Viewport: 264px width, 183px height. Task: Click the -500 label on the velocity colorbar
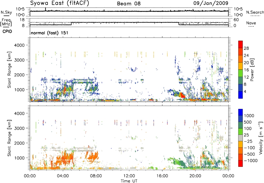pos(249,154)
